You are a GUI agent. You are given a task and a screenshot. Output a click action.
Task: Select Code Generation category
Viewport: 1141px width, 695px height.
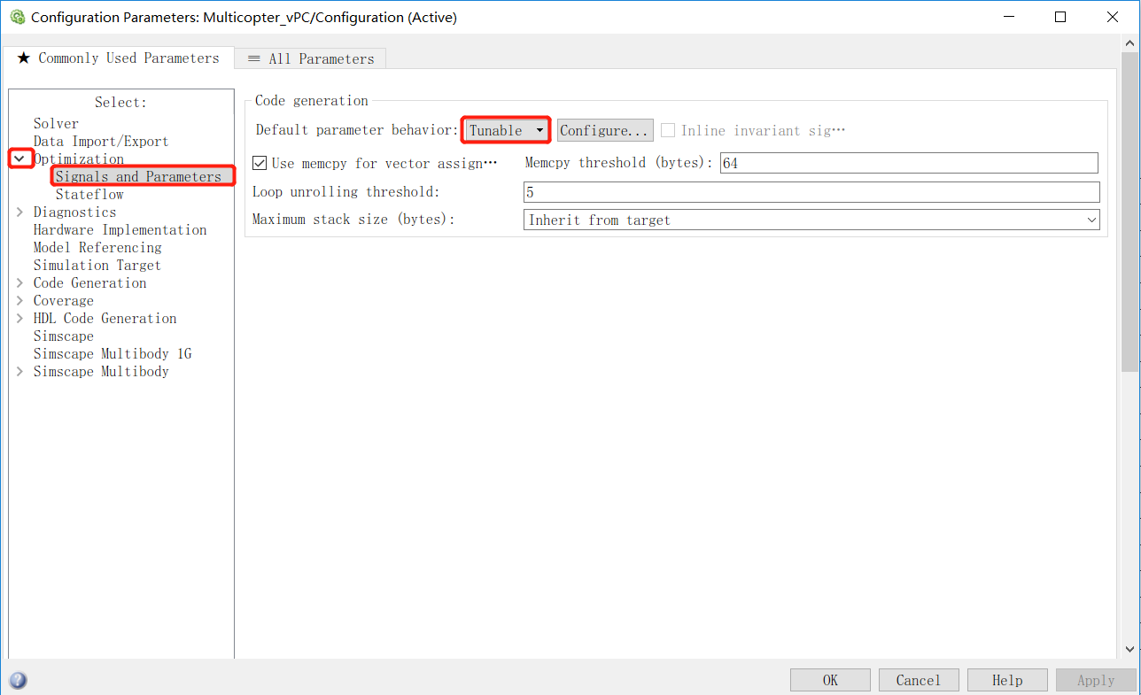point(89,282)
